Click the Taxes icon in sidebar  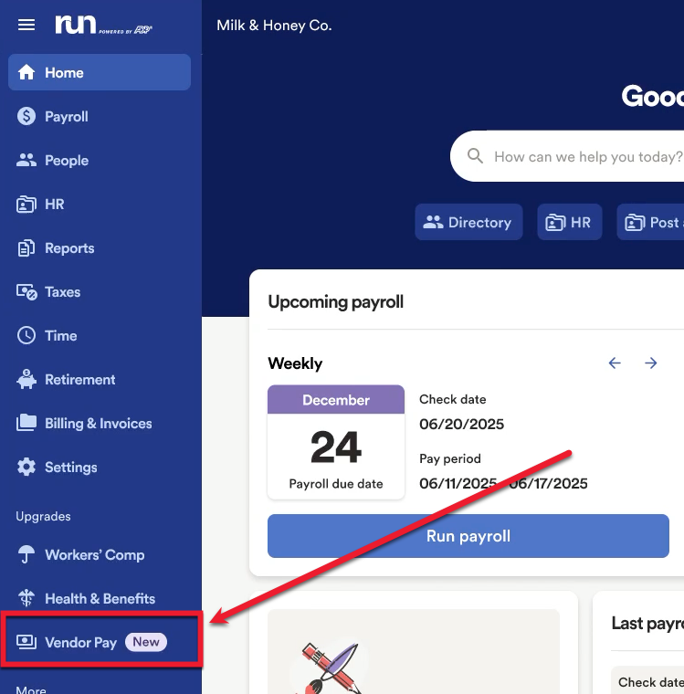26,292
